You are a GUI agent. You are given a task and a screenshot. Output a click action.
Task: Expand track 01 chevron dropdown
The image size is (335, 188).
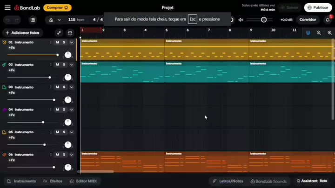(71, 42)
